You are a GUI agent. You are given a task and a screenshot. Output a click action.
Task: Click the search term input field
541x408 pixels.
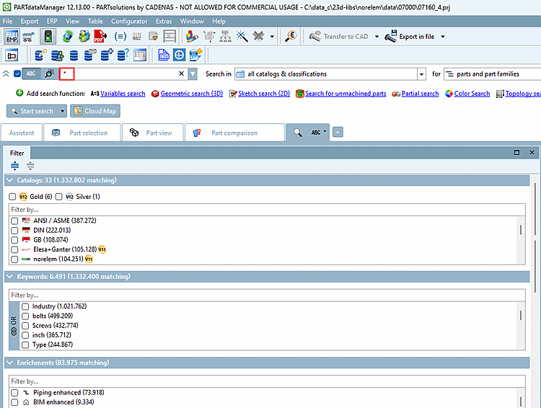[123, 74]
